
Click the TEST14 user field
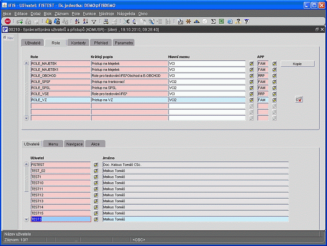(x=60, y=207)
